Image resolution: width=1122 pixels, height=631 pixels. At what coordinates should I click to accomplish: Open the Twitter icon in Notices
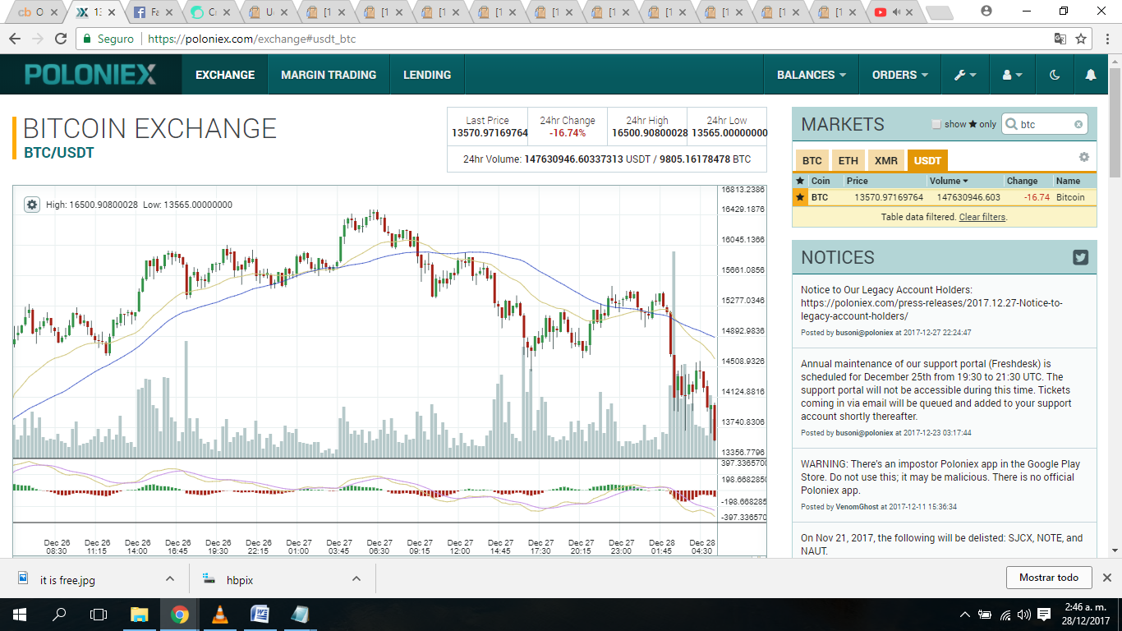point(1080,257)
